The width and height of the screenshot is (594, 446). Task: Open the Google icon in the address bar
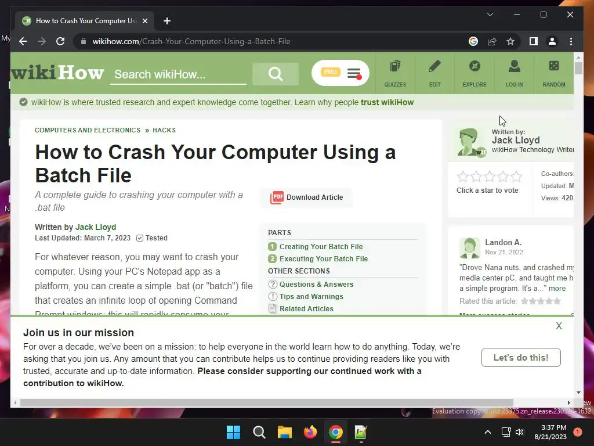pyautogui.click(x=473, y=41)
